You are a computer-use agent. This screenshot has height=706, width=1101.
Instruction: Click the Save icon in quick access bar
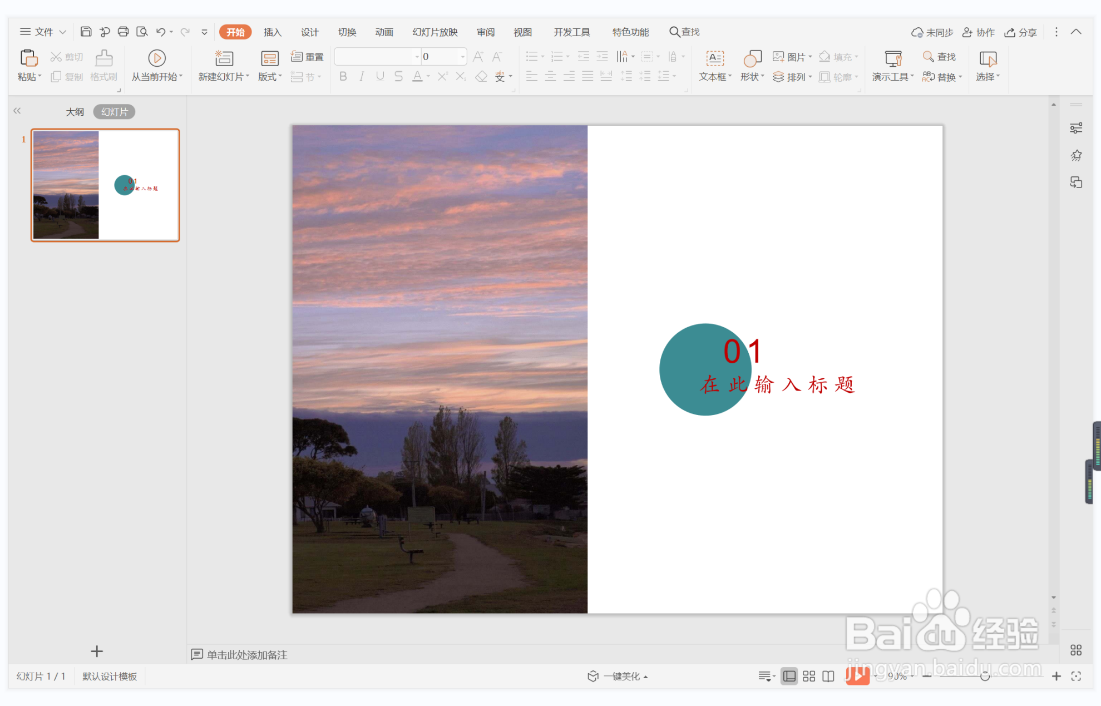tap(86, 32)
